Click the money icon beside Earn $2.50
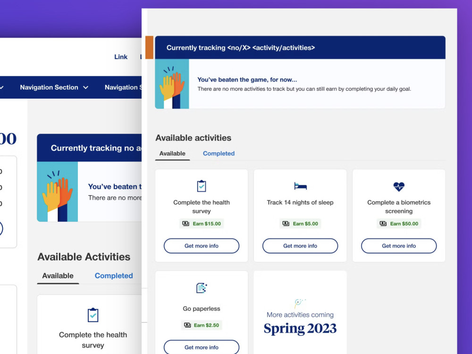Image resolution: width=472 pixels, height=354 pixels. click(x=187, y=325)
